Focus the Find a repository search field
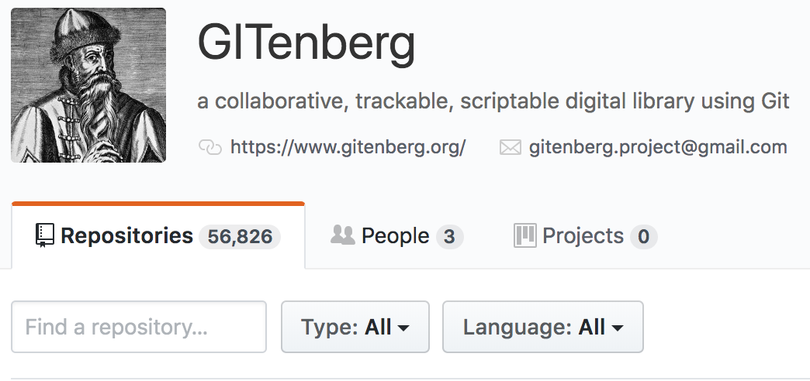This screenshot has width=810, height=381. pos(139,327)
